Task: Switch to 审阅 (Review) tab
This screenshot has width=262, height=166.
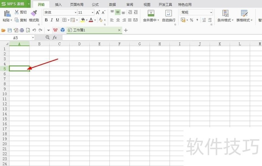Action: tap(130, 5)
